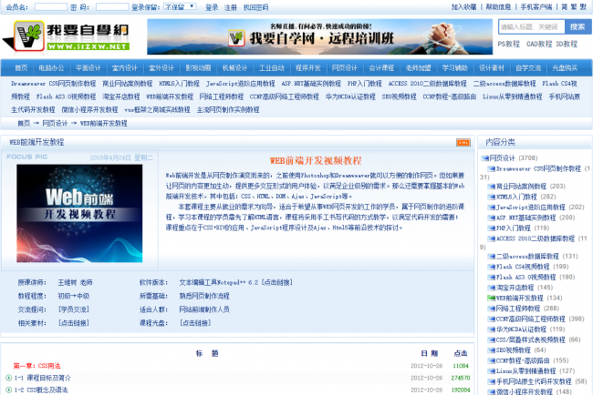The height and width of the screenshot is (395, 593).
Task: Open the 3D教程 quick link
Action: click(567, 44)
